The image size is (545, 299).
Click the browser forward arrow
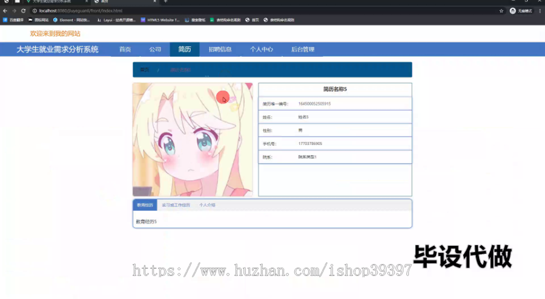coord(15,11)
